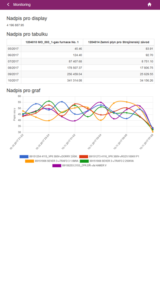Toggle red legend 89151273 4116_VP6 series
The image size is (160, 284).
(109, 157)
